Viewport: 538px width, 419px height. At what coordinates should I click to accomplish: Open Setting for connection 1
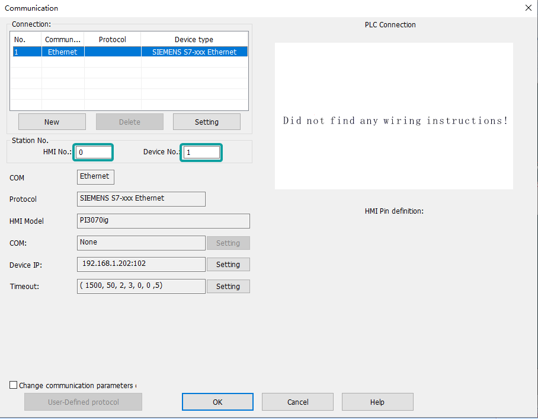pos(206,121)
